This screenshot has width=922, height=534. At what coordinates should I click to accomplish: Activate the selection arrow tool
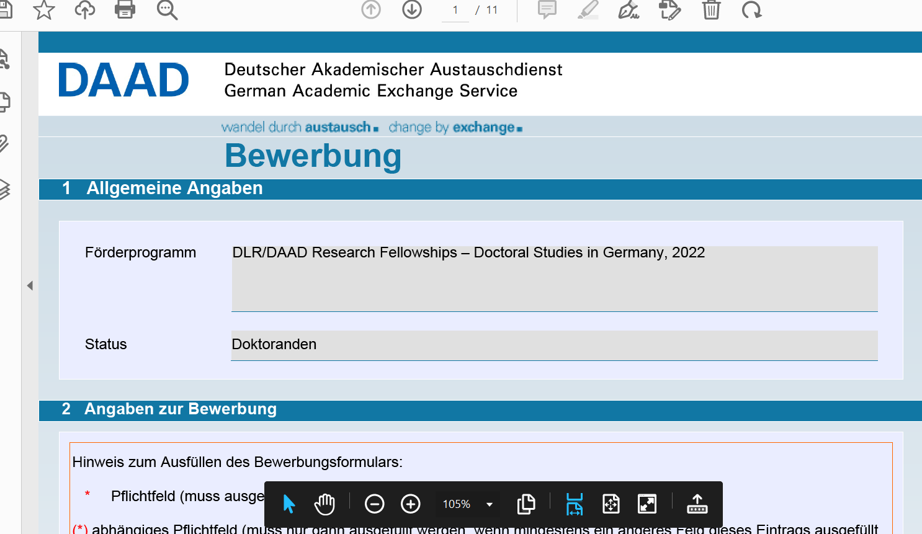point(289,504)
